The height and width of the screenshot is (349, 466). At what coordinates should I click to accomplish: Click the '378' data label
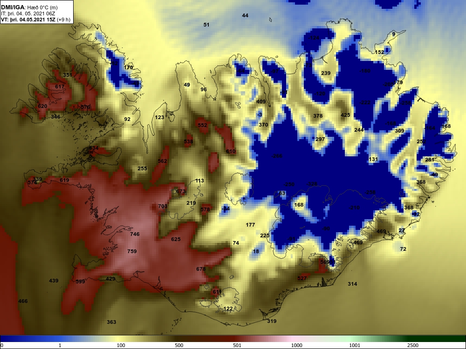tap(318, 116)
